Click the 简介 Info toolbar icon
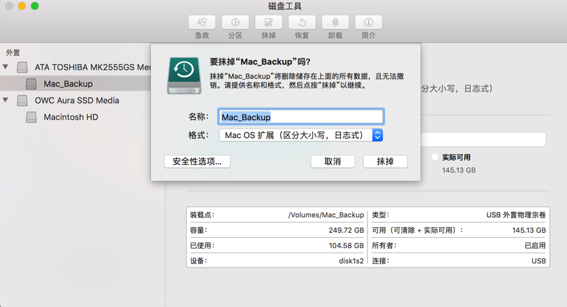Viewport: 567px width, 307px height. click(x=368, y=22)
